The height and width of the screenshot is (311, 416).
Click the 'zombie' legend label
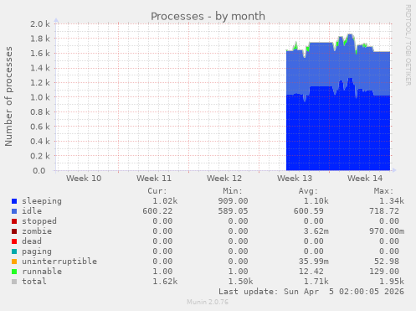(x=37, y=231)
